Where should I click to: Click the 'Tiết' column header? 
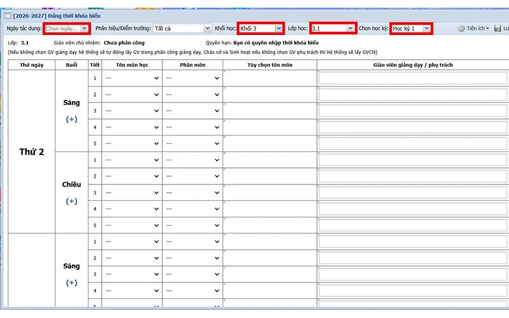[95, 65]
